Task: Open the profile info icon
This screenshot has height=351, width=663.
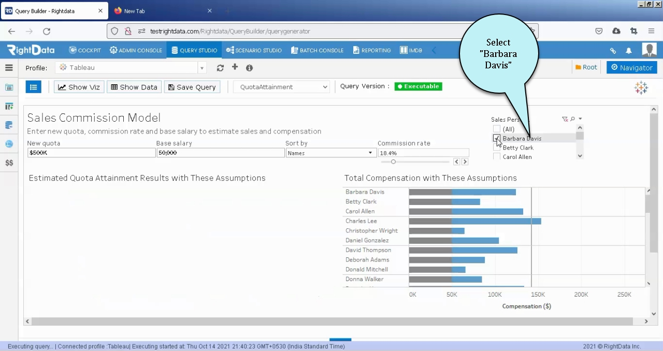Action: pyautogui.click(x=249, y=68)
